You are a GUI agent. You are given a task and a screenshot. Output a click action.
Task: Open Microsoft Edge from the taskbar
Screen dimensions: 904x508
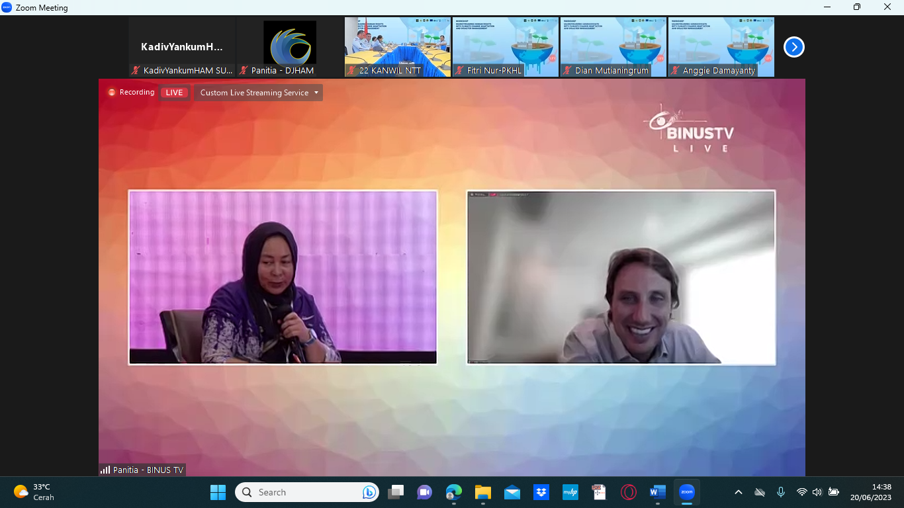453,492
